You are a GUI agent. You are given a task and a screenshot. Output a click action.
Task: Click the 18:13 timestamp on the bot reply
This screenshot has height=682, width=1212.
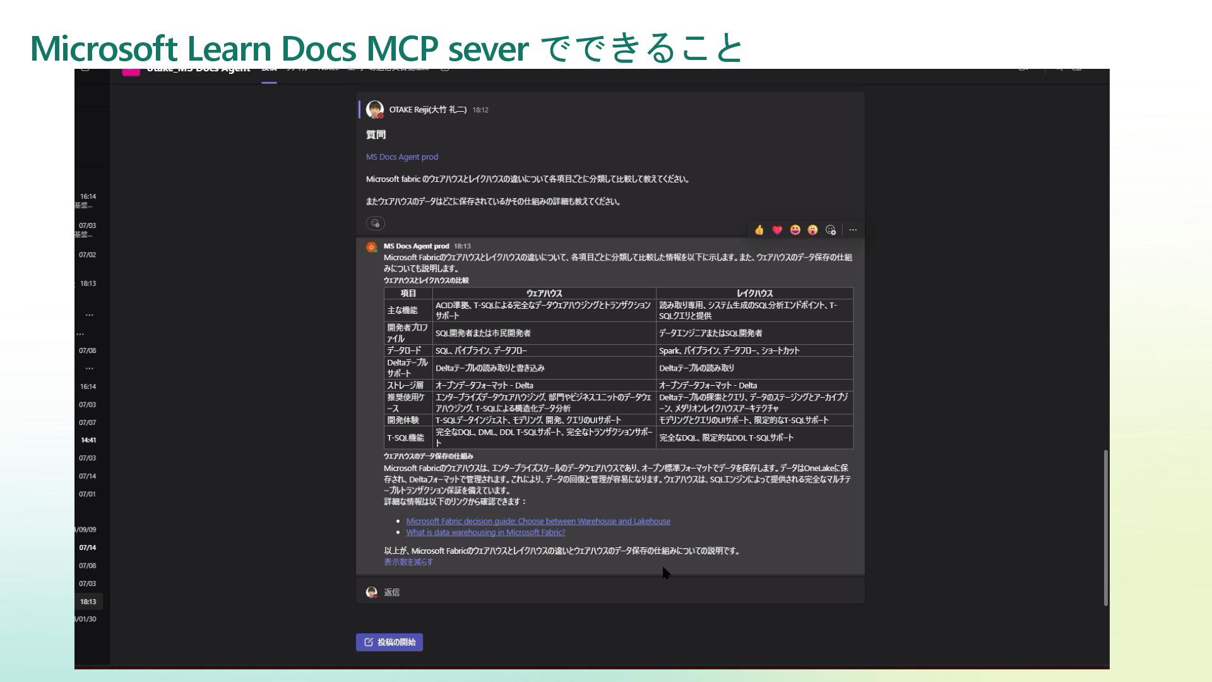click(462, 246)
